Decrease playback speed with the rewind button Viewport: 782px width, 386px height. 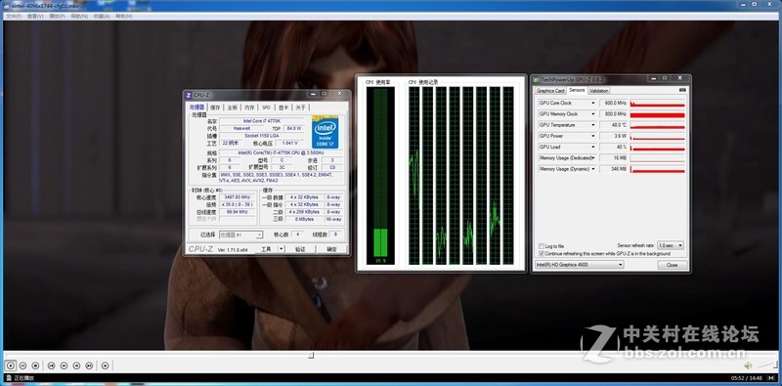64,365
